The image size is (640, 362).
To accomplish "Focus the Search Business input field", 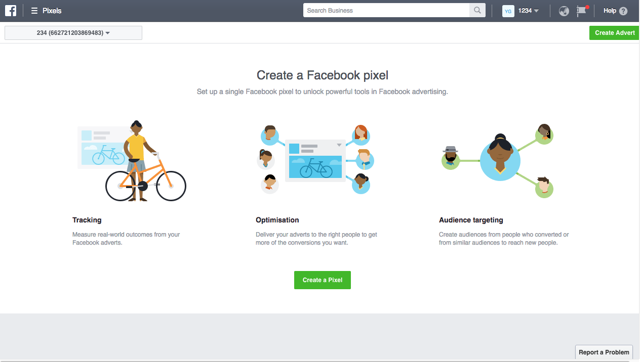I will click(386, 11).
